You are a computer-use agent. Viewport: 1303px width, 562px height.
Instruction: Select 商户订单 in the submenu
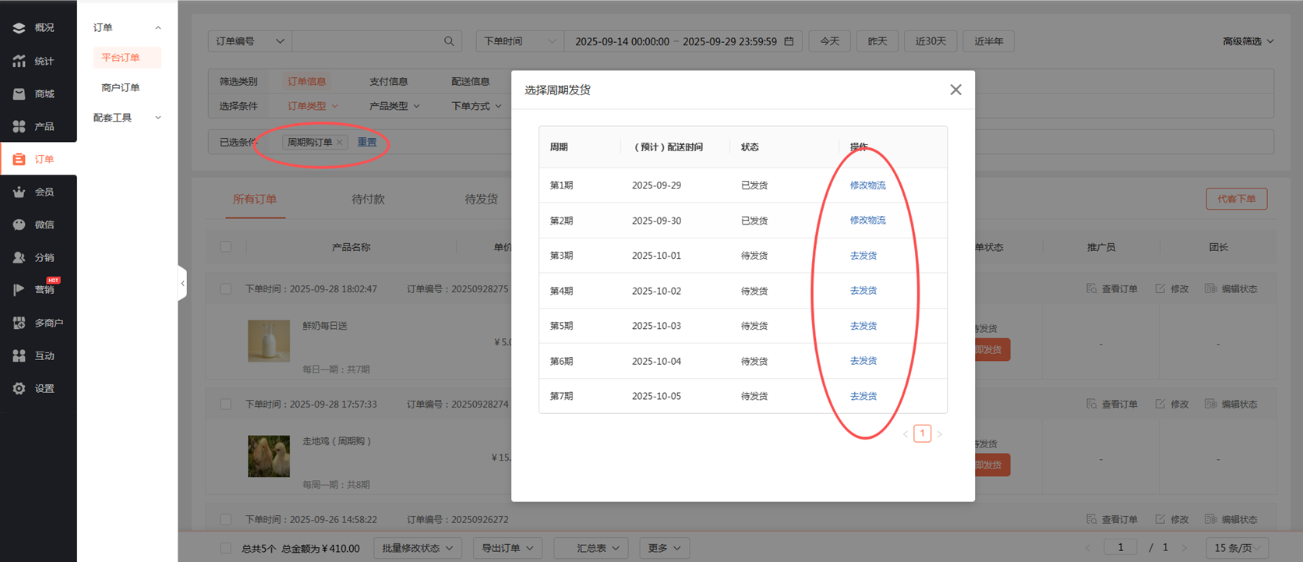(x=121, y=87)
